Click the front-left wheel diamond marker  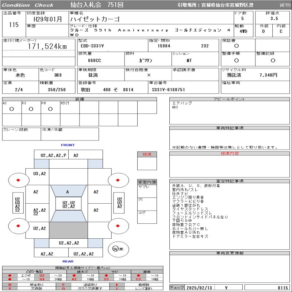[x=18, y=180]
